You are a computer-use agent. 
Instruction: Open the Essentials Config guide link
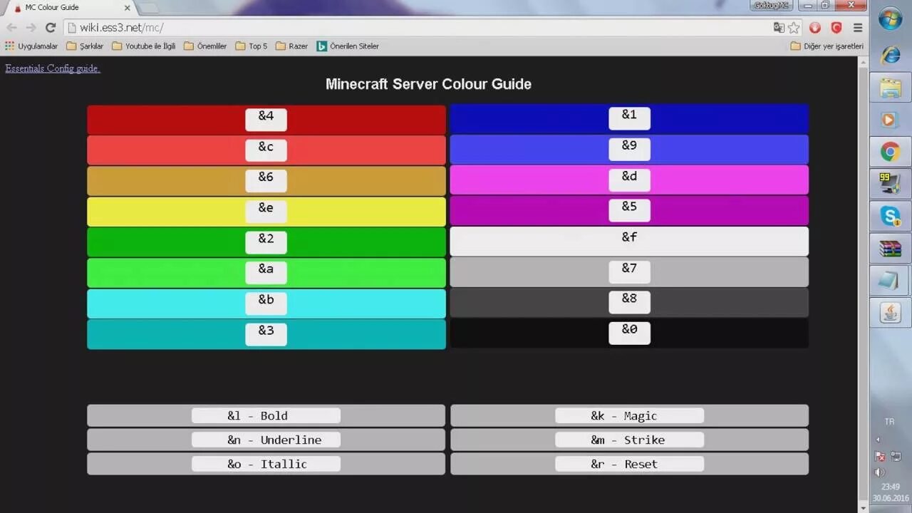click(x=53, y=68)
